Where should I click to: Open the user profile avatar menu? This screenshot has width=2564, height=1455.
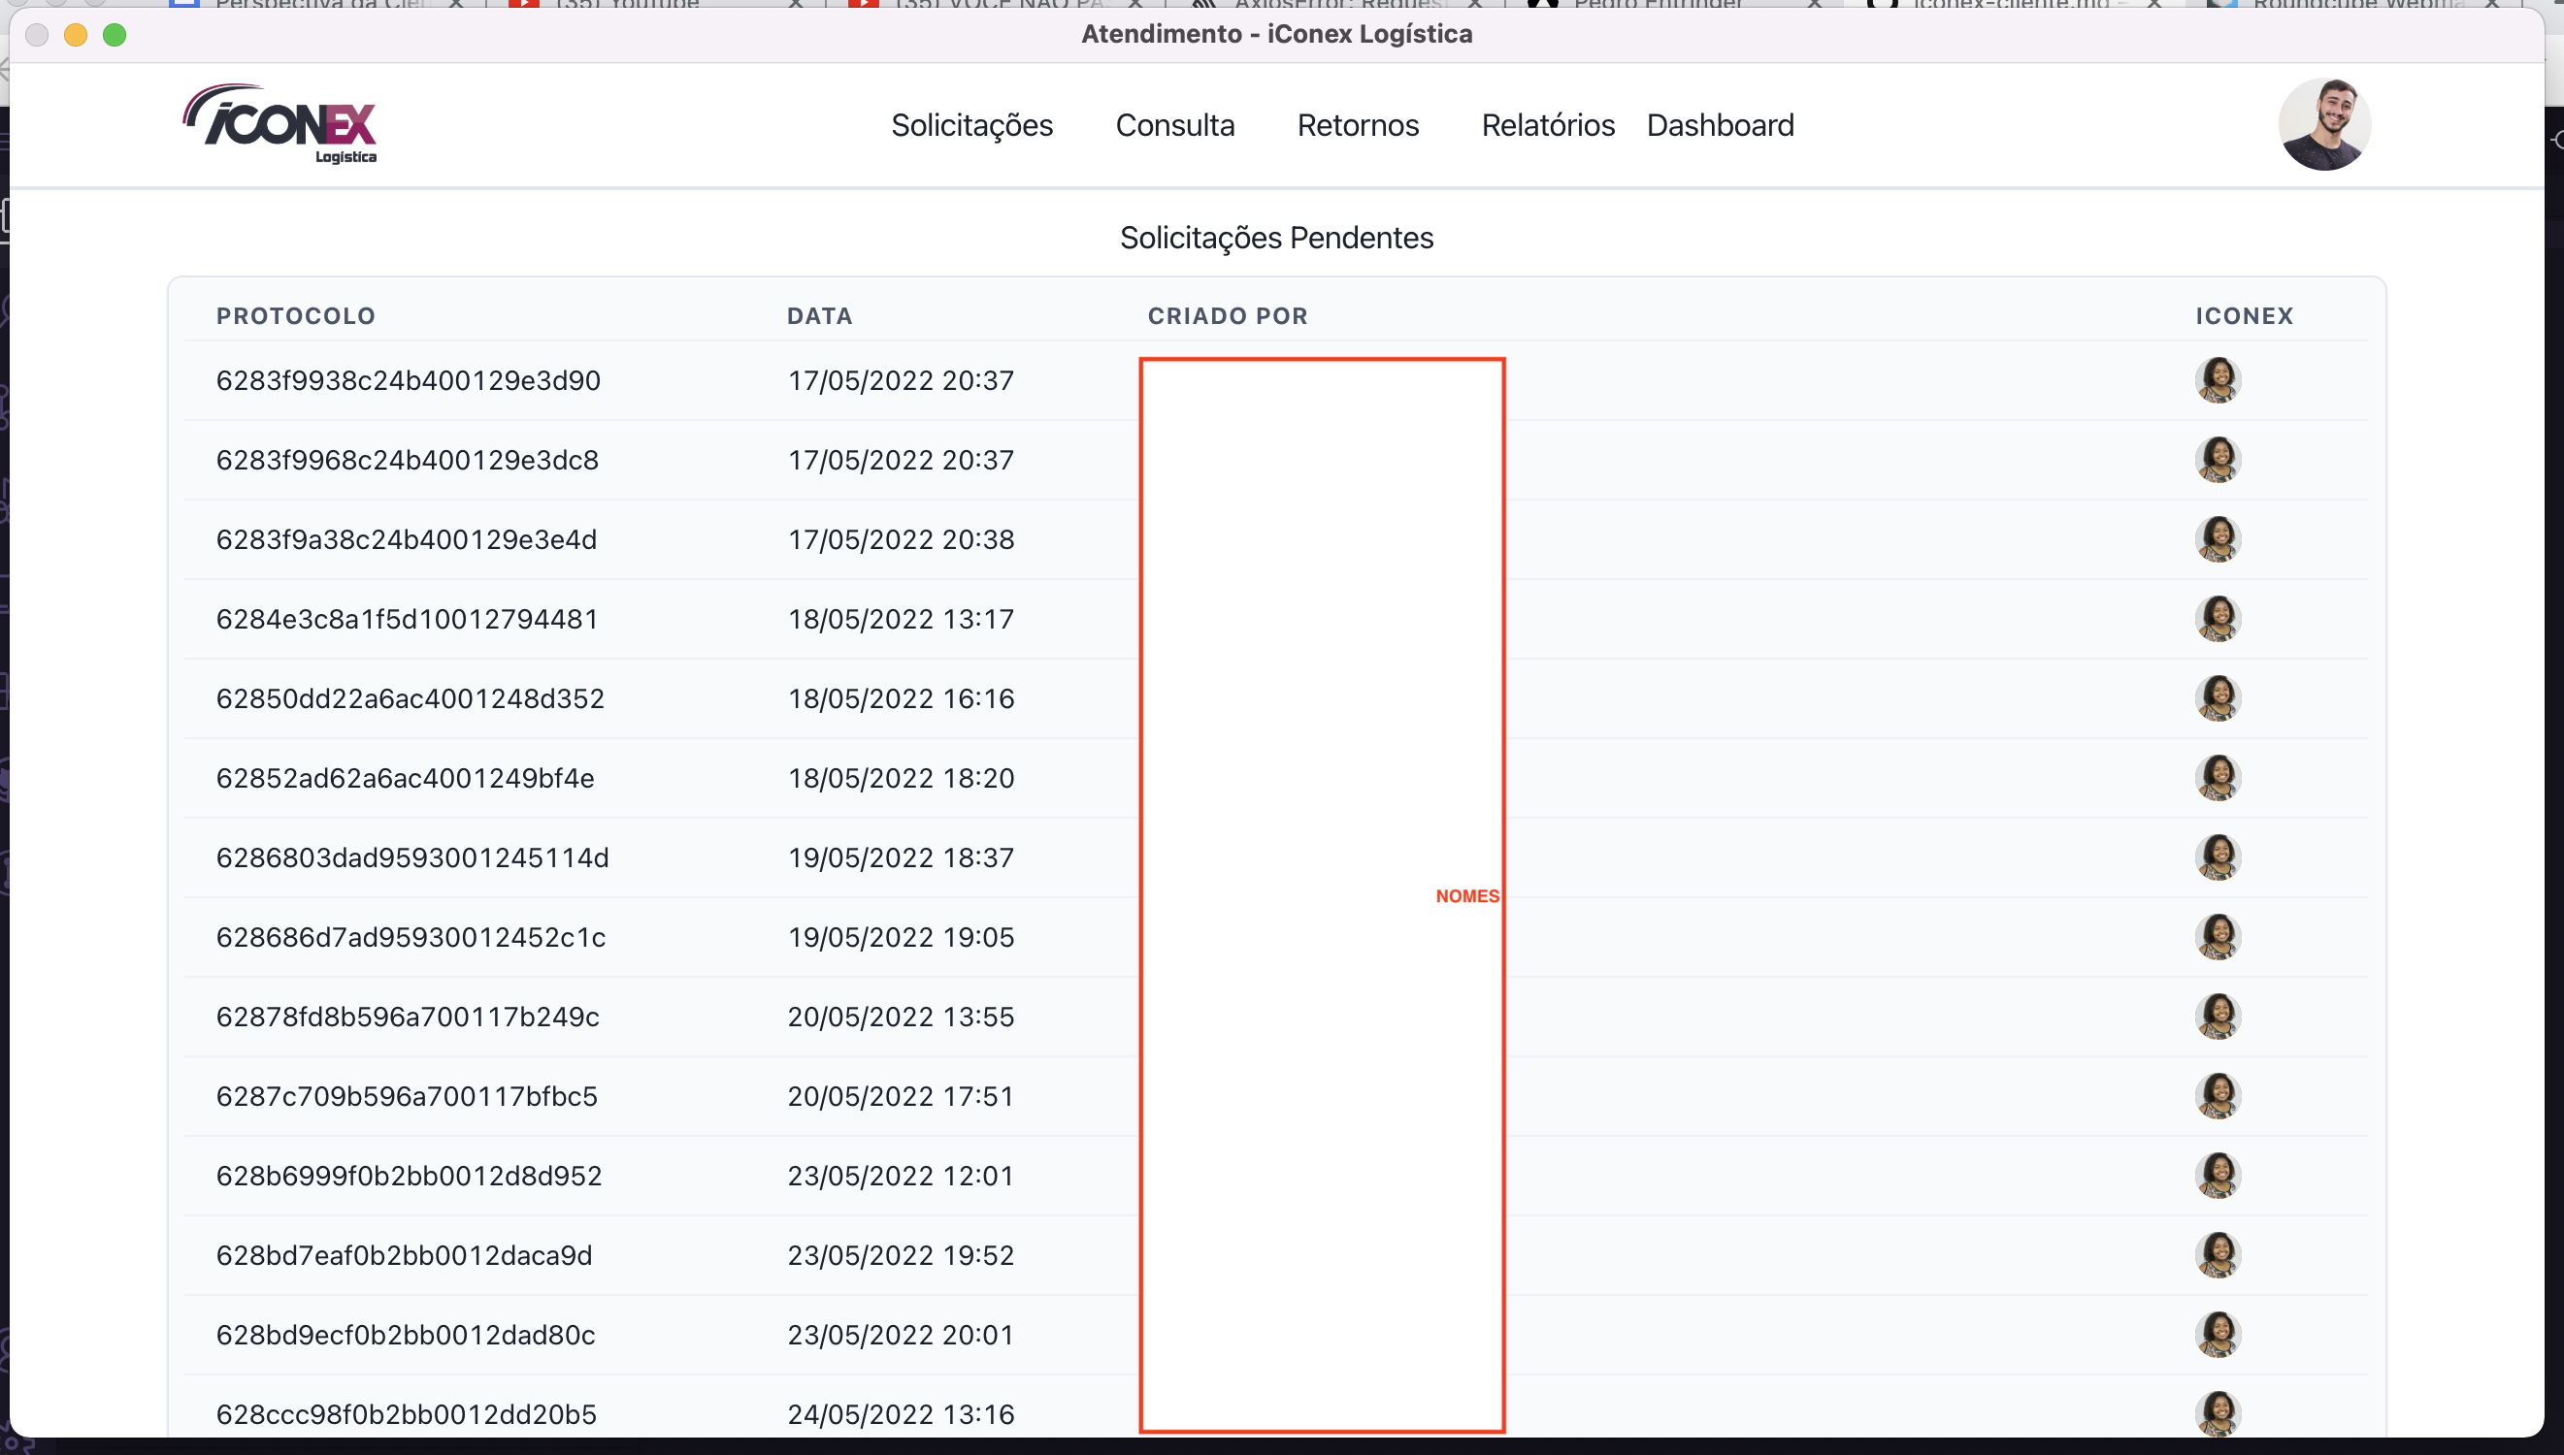click(x=2324, y=124)
